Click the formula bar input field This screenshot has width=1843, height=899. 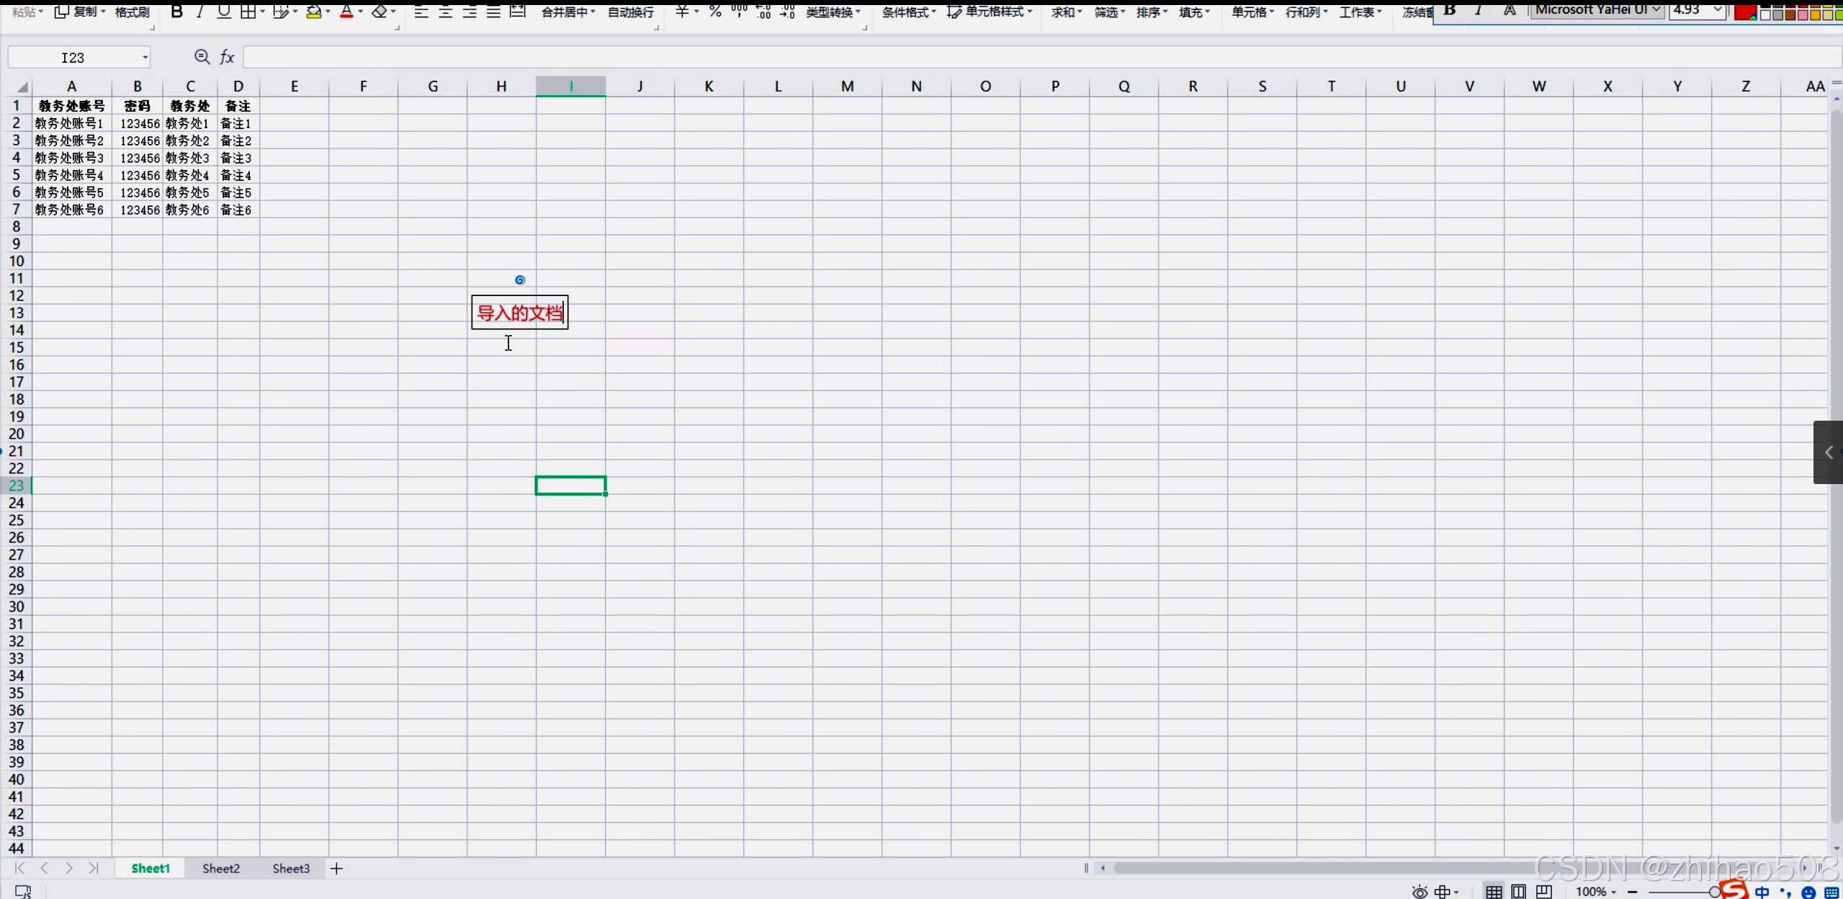1008,57
